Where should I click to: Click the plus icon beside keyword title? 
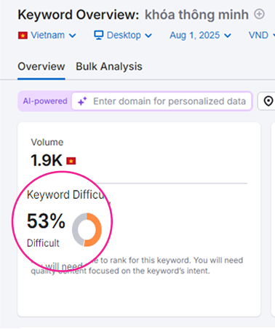click(x=259, y=14)
